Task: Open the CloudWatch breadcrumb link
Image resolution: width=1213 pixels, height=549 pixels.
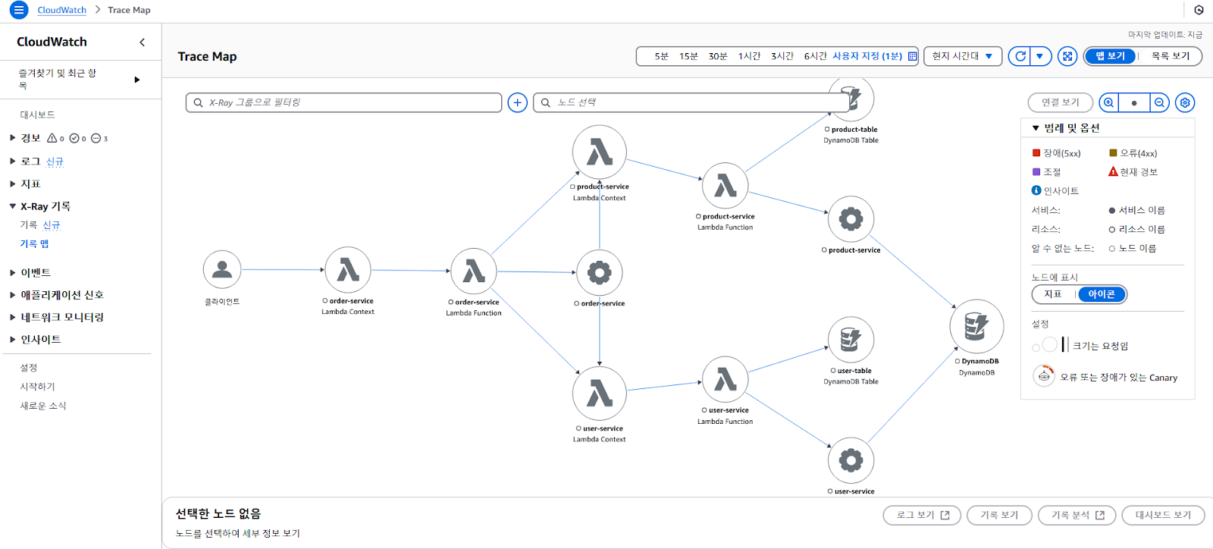Action: click(61, 10)
